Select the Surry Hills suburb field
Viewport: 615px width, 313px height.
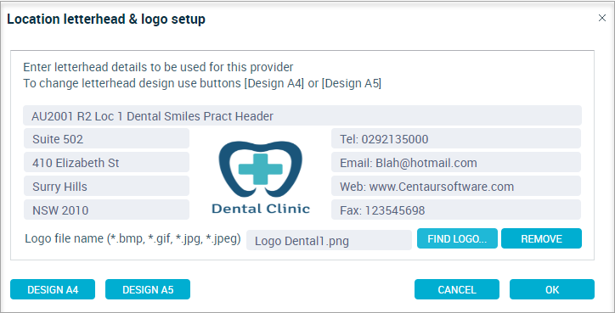click(107, 186)
